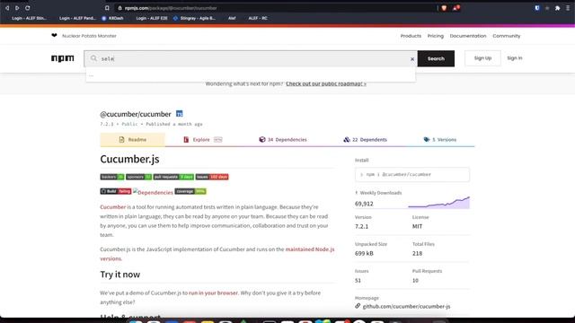Viewport: 575px width, 323px height.
Task: Copy the npm i @cucumber/cucumber install command
Action: coord(412,175)
